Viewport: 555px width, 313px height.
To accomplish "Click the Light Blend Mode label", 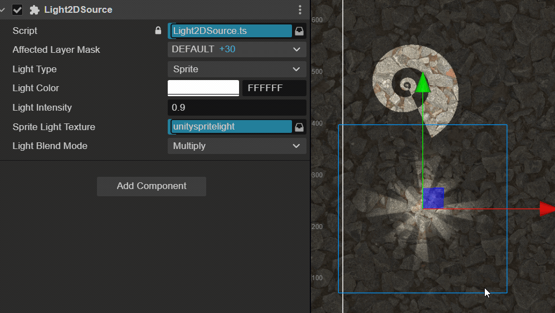I will (50, 146).
